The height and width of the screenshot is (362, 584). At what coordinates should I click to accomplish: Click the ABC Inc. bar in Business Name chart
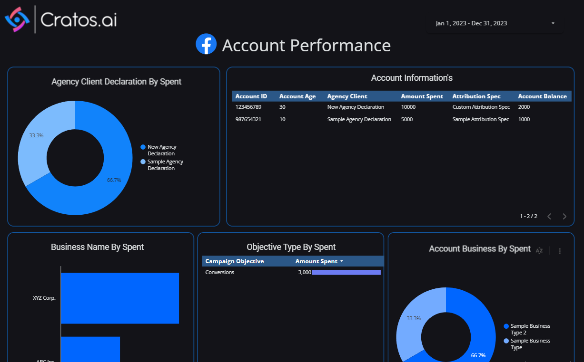click(x=90, y=349)
